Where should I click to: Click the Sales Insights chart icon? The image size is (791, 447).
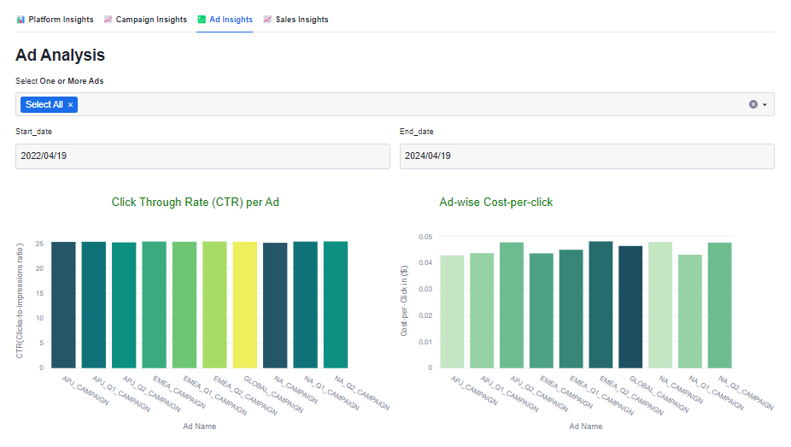(267, 20)
